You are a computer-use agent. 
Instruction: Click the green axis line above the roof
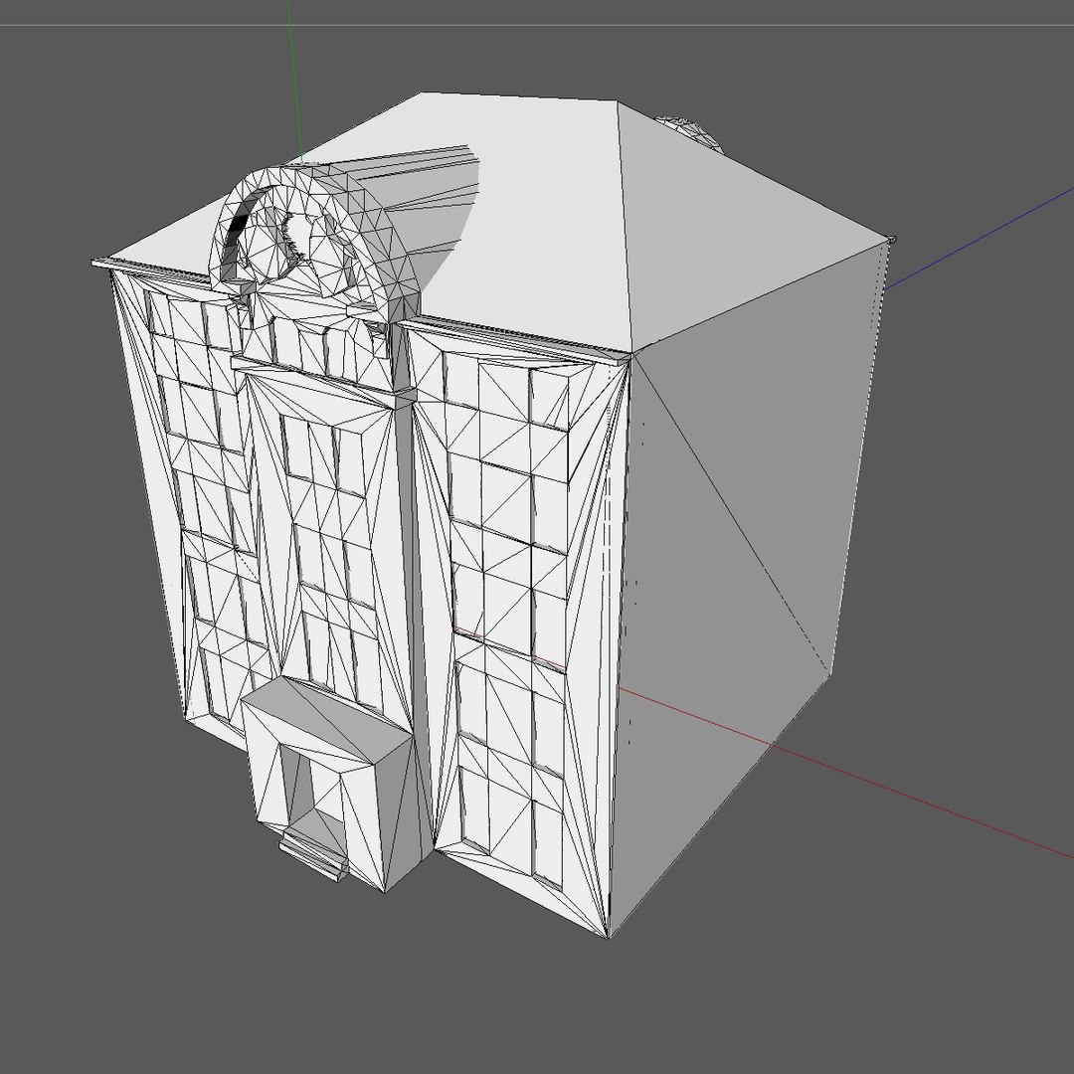click(295, 83)
